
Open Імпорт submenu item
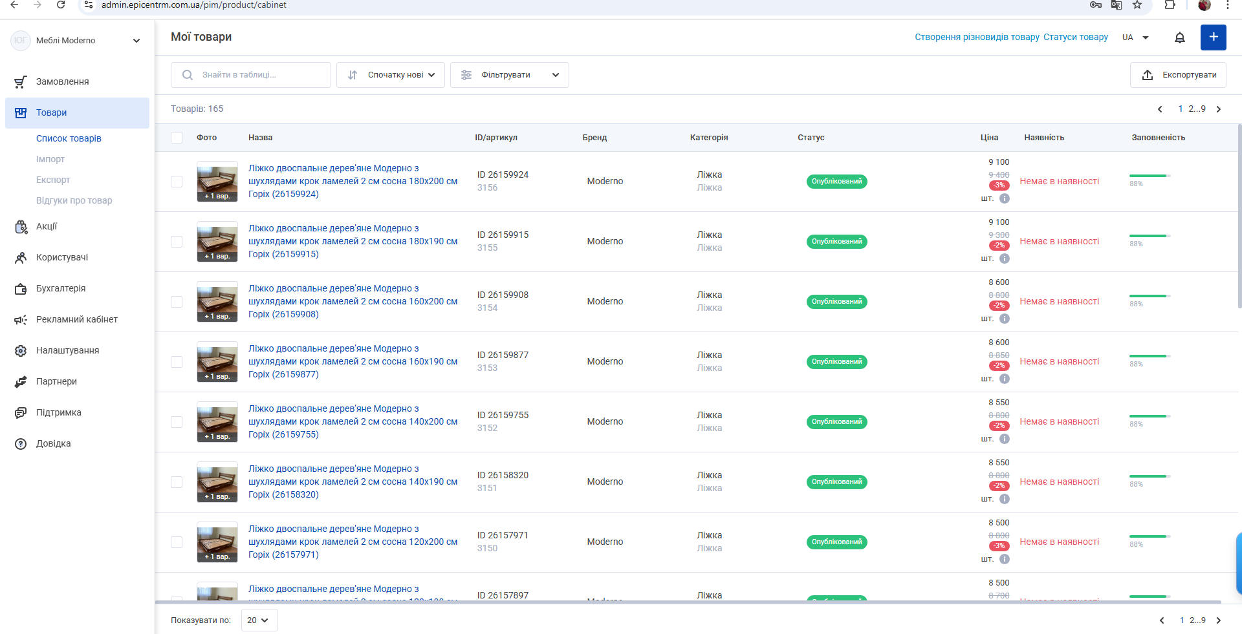point(50,159)
